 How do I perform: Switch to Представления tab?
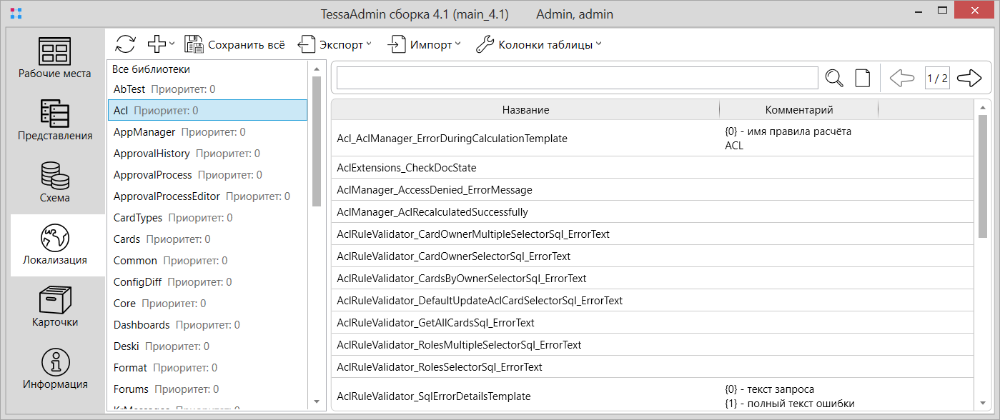point(55,121)
